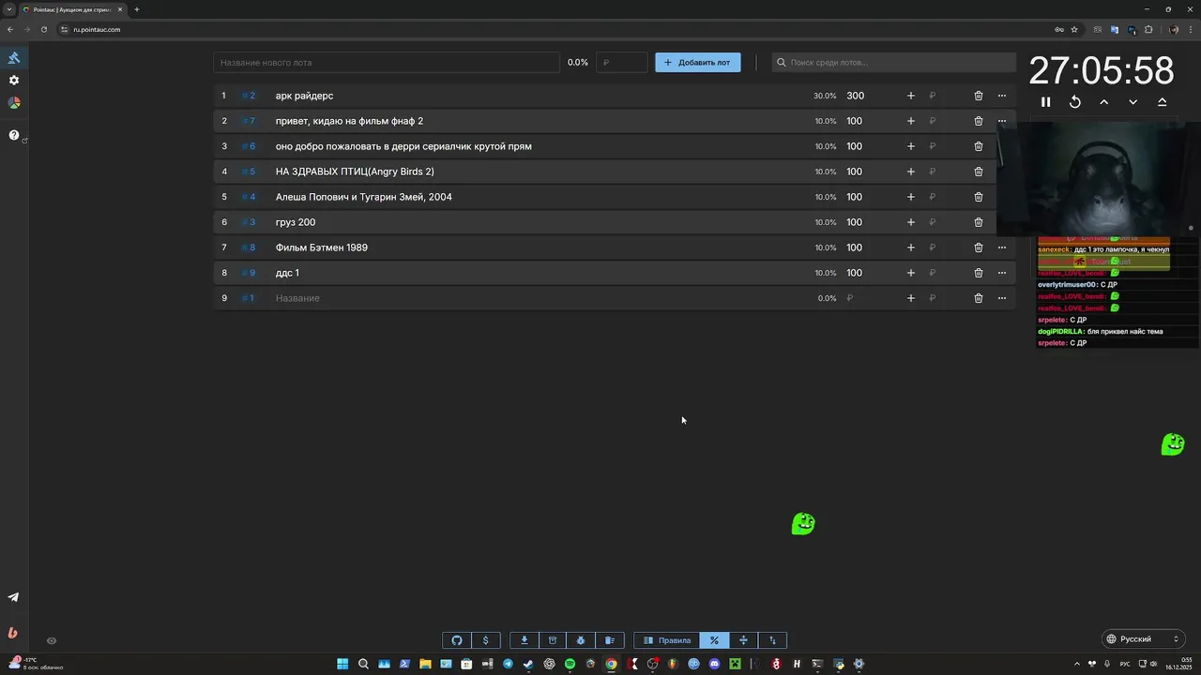Screen dimensions: 1201x675
Task: Select the Pointauc browser tab
Action: (73, 9)
